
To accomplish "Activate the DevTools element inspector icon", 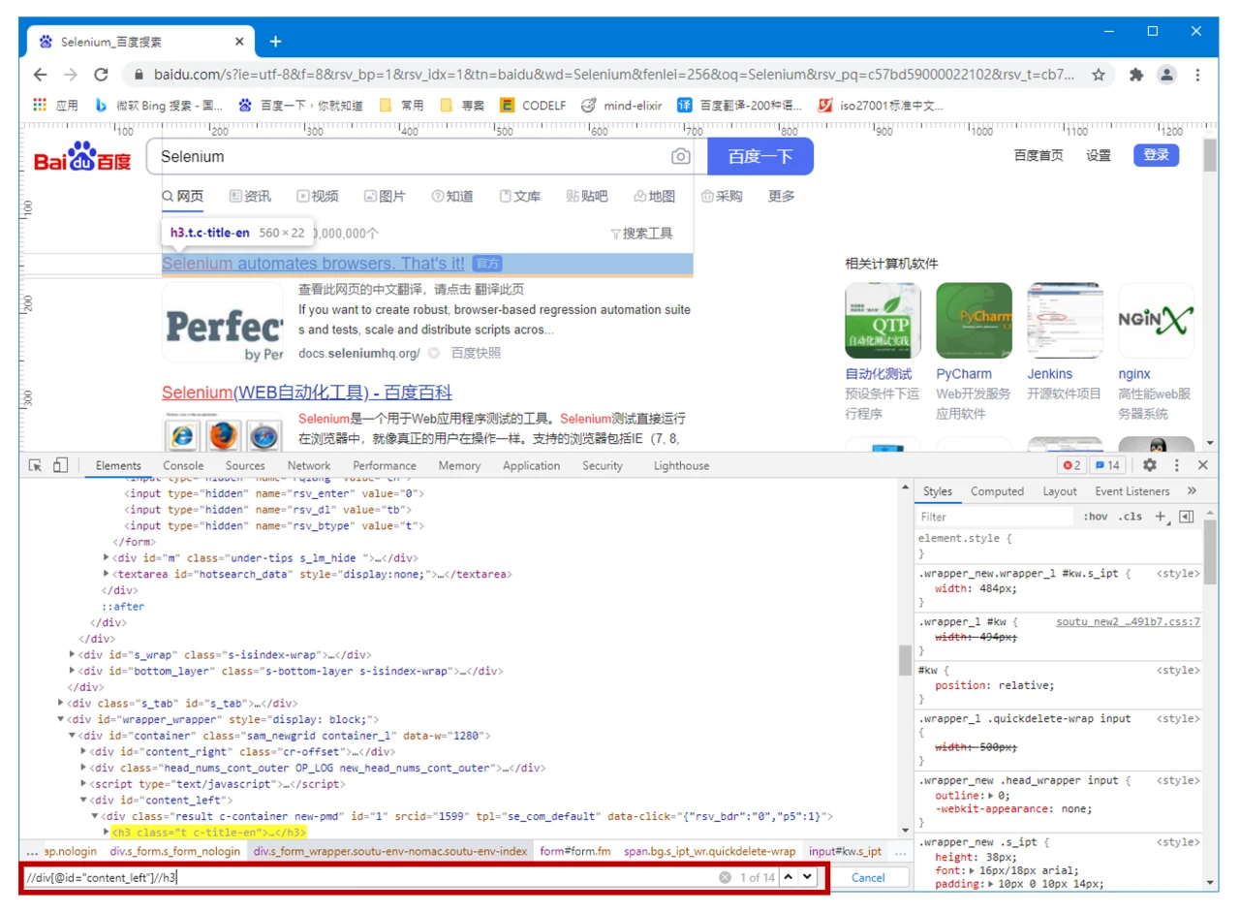I will click(x=36, y=465).
